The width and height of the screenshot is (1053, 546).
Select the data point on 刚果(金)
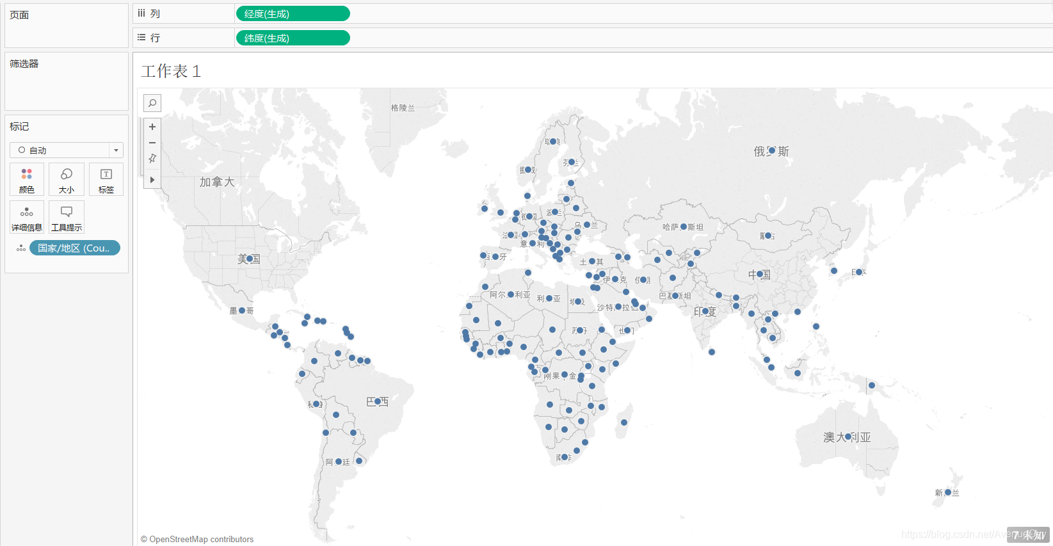565,374
